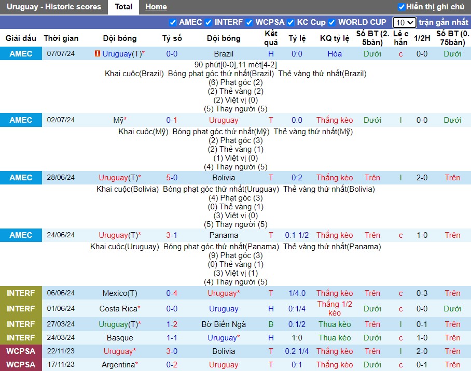
Task: Switch to the Home tab
Action: 156,7
